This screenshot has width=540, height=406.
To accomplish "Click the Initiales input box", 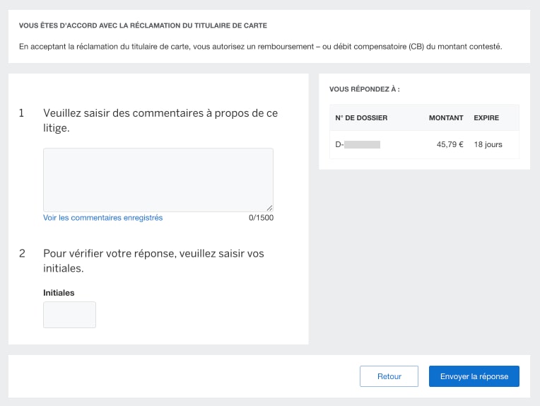I will [x=69, y=315].
